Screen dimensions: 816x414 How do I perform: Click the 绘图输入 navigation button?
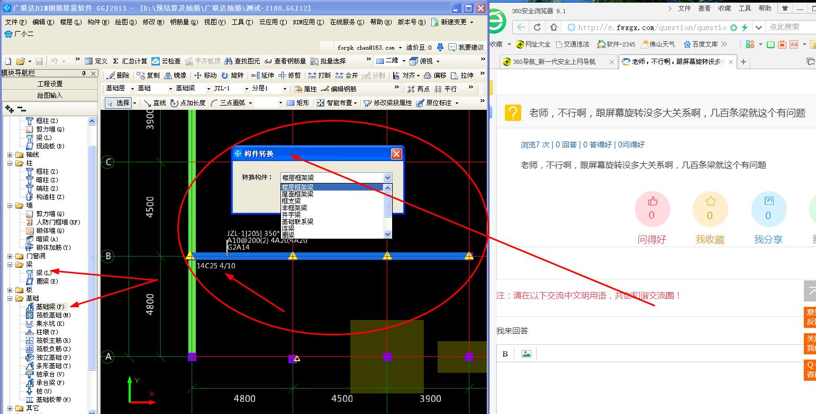click(x=50, y=96)
